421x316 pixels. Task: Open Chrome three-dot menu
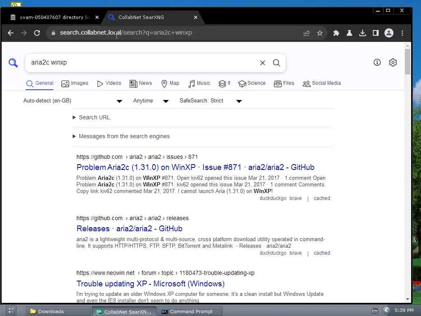click(x=402, y=33)
